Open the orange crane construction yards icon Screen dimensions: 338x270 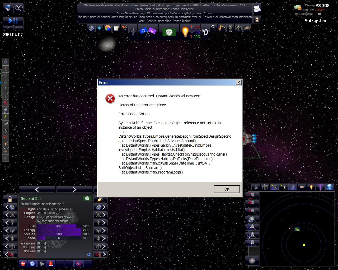coord(222,28)
